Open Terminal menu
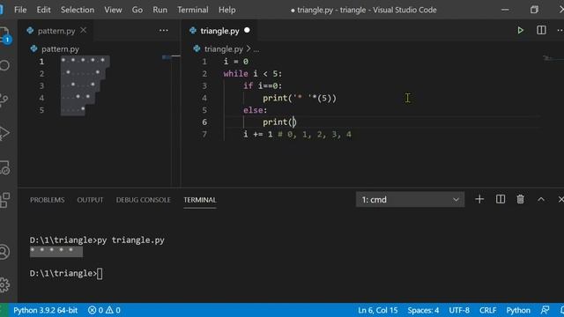 (x=192, y=10)
